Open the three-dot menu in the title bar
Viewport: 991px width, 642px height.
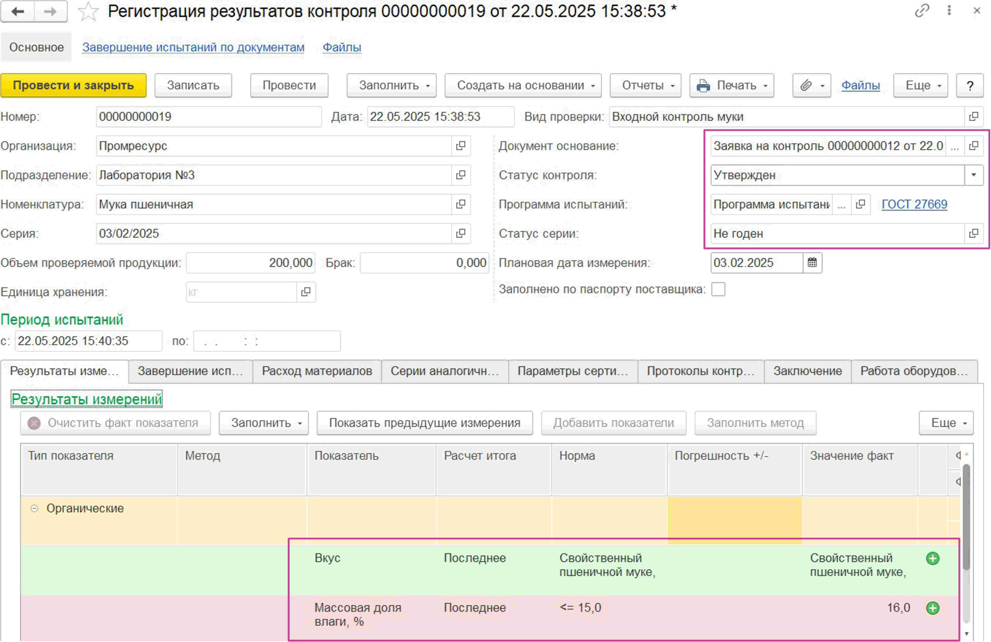point(949,11)
